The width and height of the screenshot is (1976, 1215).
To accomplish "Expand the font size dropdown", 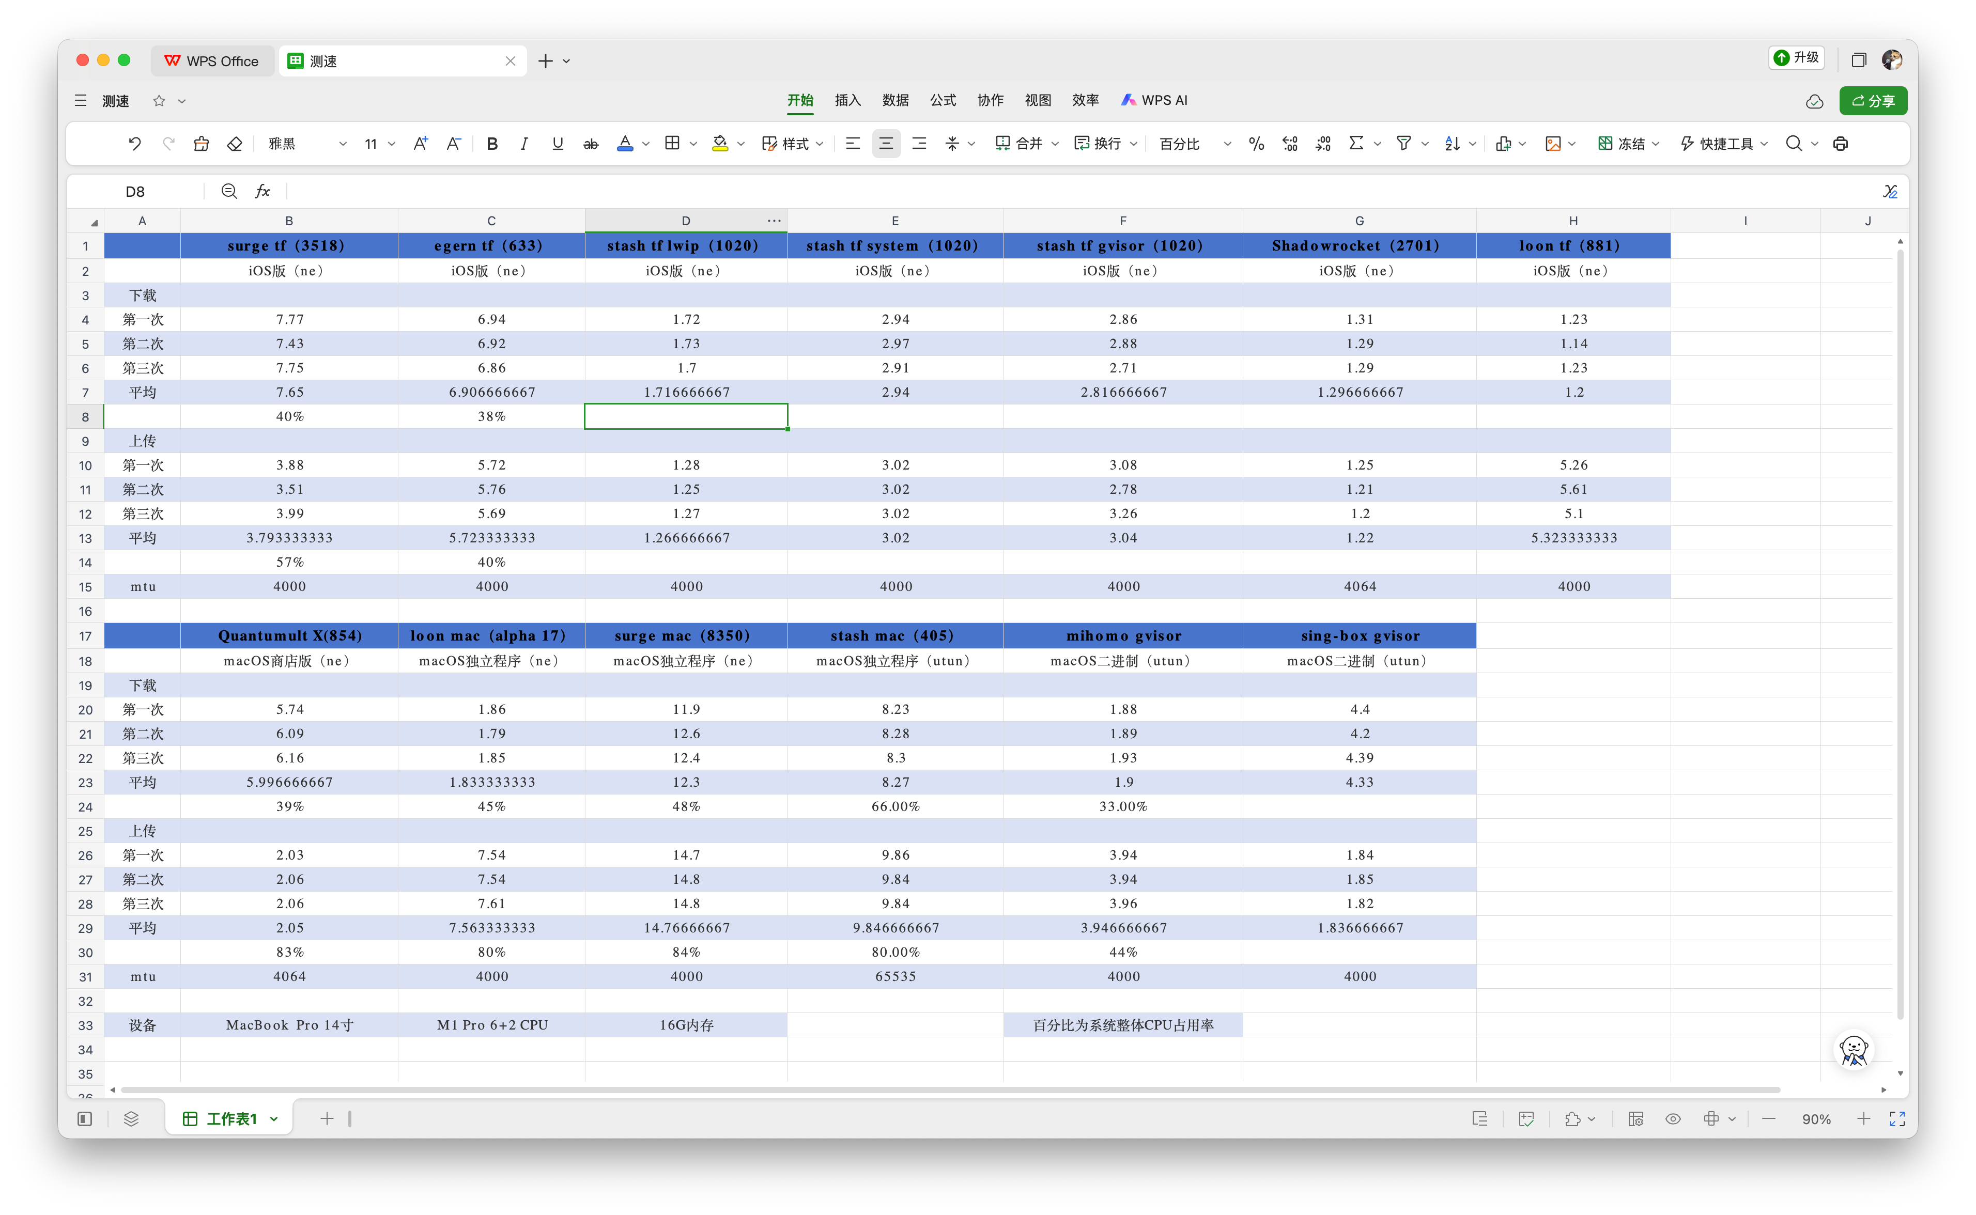I will (x=391, y=144).
